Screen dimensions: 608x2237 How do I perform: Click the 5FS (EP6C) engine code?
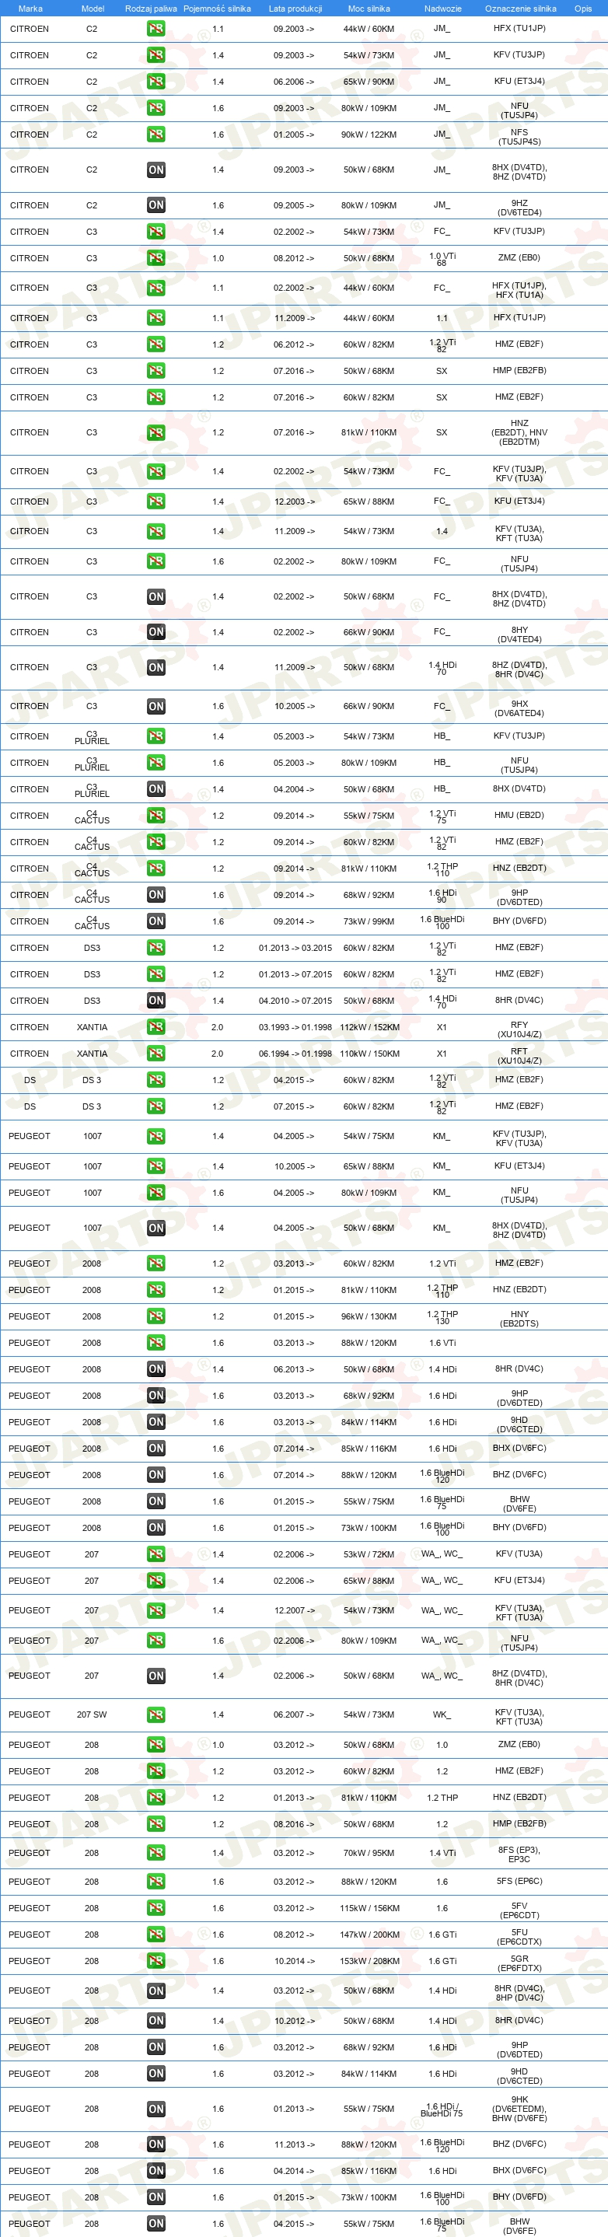[519, 1881]
